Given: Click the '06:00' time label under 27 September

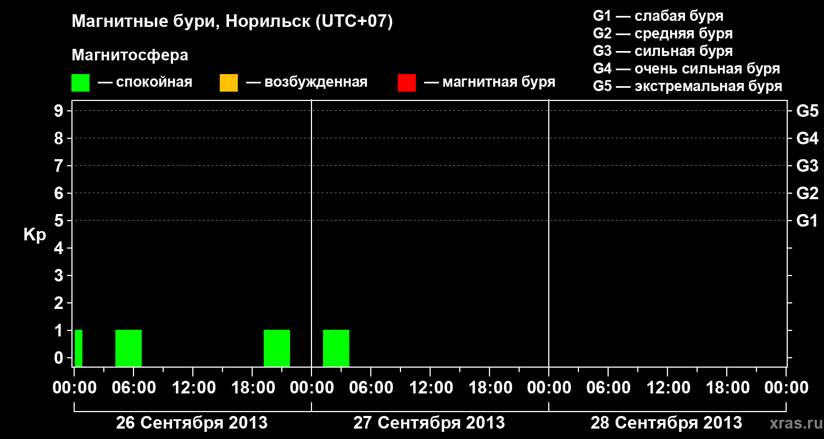Looking at the screenshot, I should coord(371,387).
